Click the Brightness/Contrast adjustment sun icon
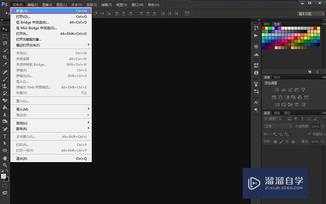326x204 pixels. pos(277,90)
